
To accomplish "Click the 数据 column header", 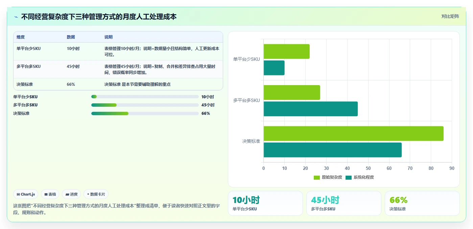I will point(71,37).
